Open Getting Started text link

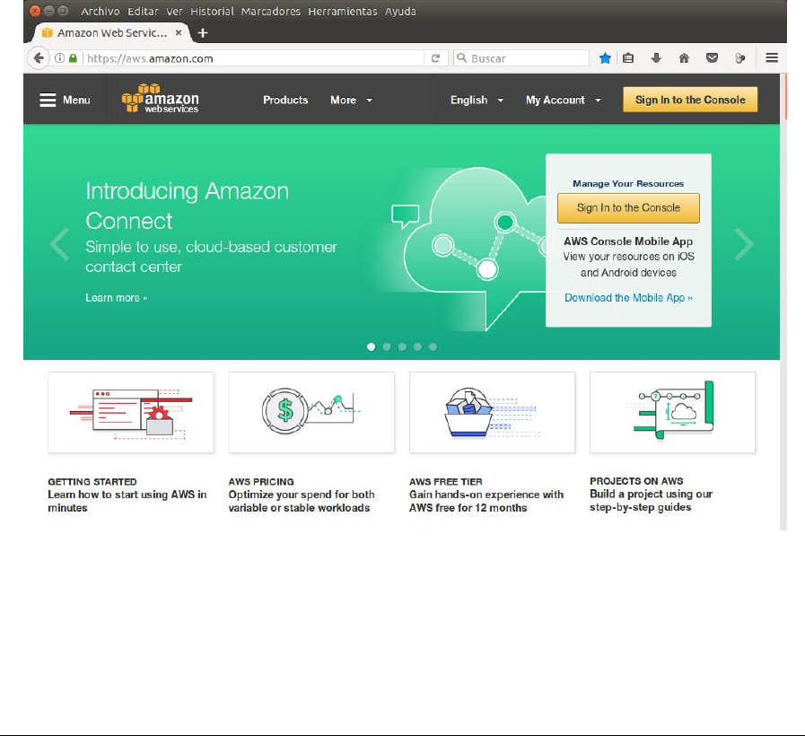(127, 495)
